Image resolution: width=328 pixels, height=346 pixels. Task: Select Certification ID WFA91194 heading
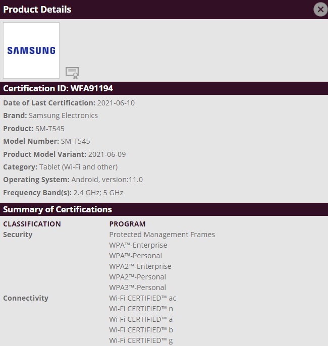58,88
